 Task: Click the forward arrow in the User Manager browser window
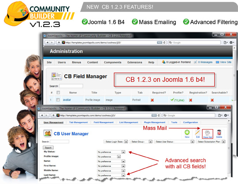click(46, 115)
